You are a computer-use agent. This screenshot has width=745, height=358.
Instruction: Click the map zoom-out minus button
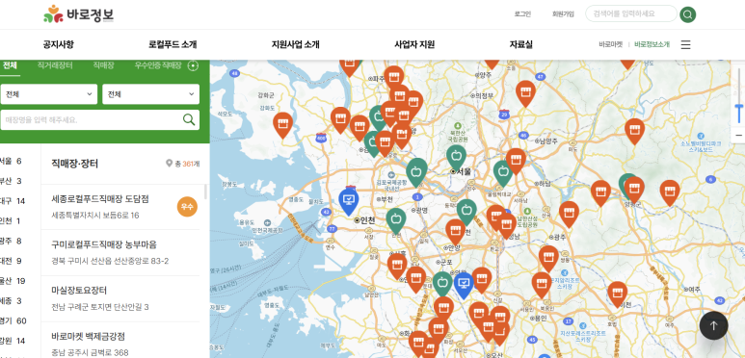739,135
